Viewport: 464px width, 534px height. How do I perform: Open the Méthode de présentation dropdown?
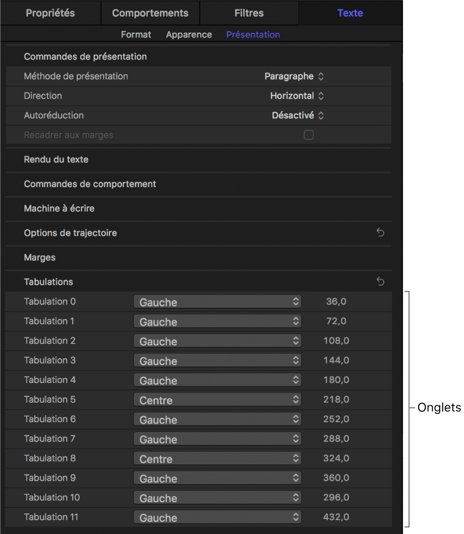click(294, 76)
